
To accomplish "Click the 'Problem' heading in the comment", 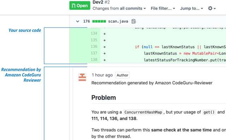I will (103, 97).
